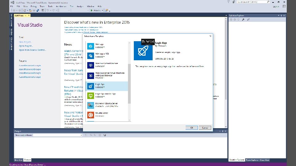Click Cancel in Select Azure Template dialog
Image resolution: width=296 pixels, height=166 pixels.
coord(205,128)
